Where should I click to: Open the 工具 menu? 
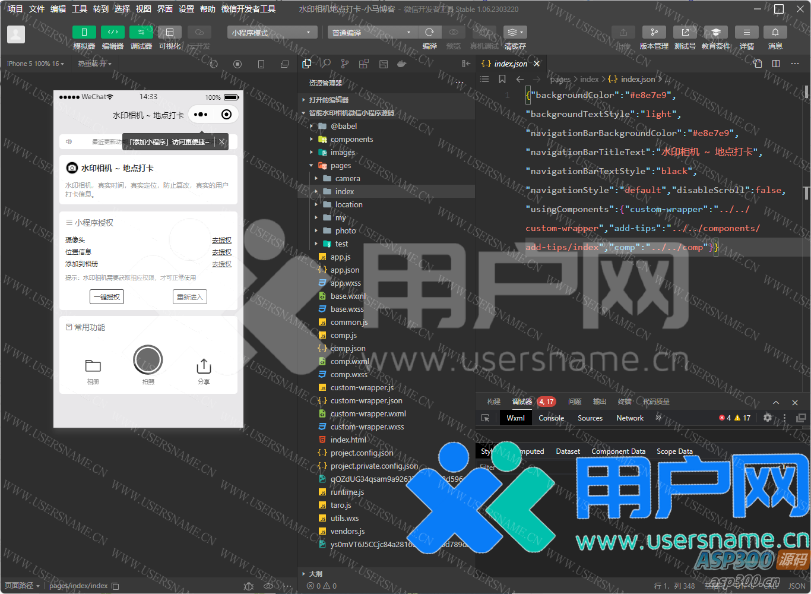pyautogui.click(x=80, y=9)
